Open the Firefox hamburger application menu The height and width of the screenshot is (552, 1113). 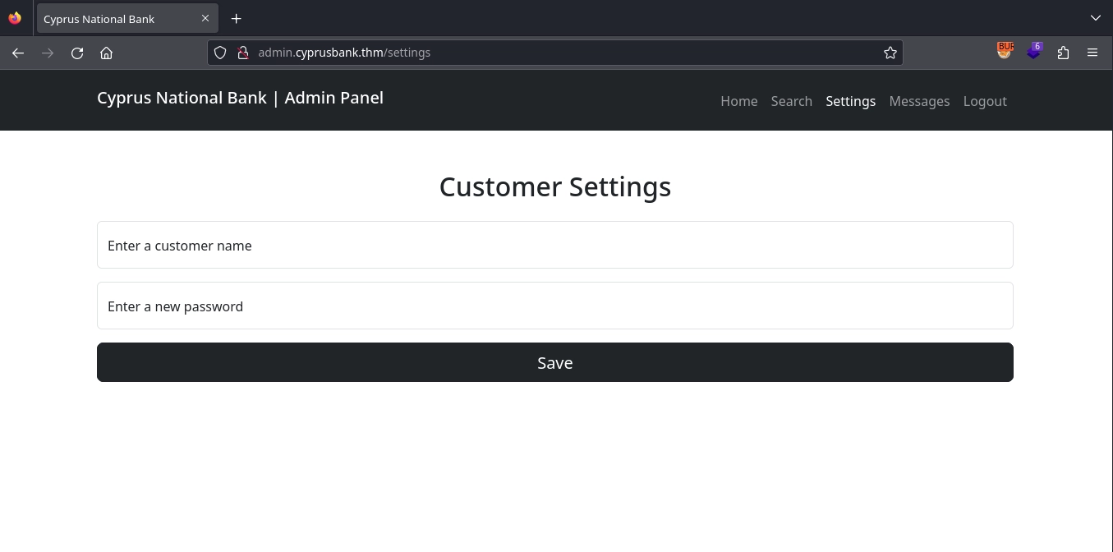coord(1092,53)
